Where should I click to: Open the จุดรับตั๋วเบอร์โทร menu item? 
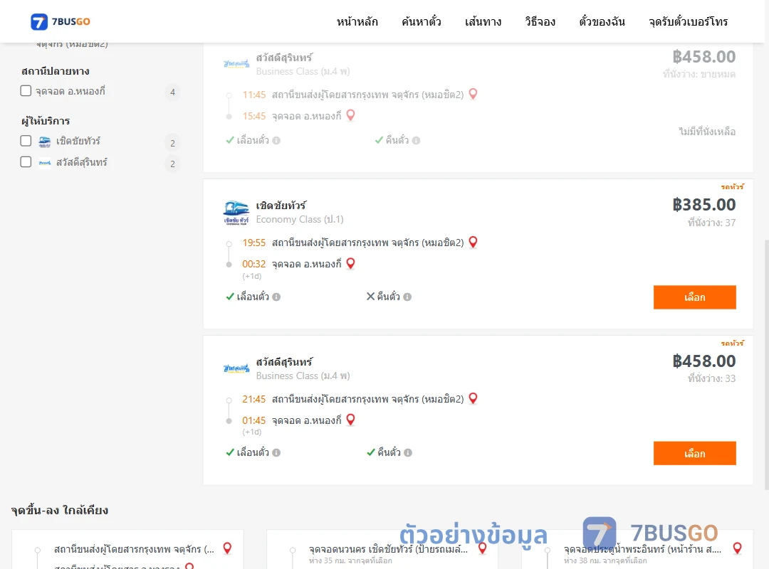point(688,21)
